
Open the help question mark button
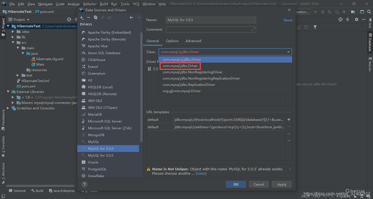coord(85,184)
